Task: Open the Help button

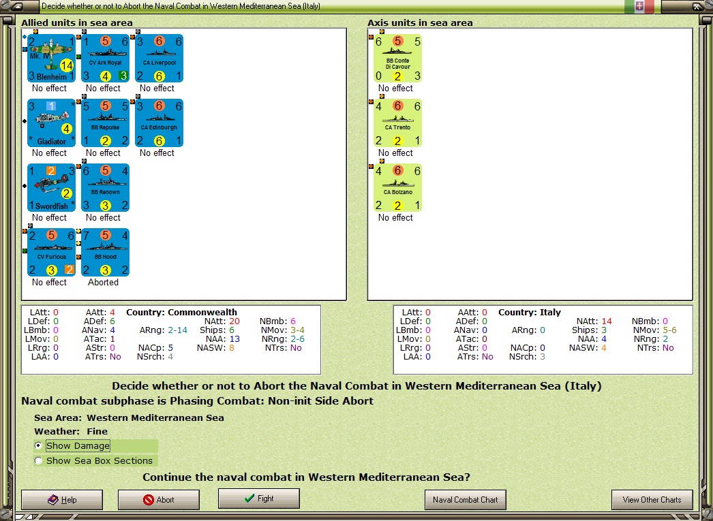Action: click(x=62, y=500)
